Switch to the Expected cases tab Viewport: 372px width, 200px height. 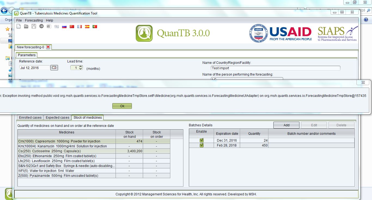pyautogui.click(x=58, y=118)
